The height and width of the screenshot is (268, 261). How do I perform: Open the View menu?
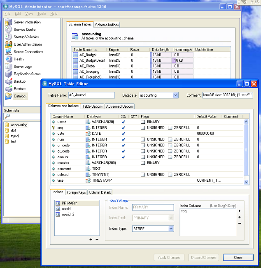(29, 14)
